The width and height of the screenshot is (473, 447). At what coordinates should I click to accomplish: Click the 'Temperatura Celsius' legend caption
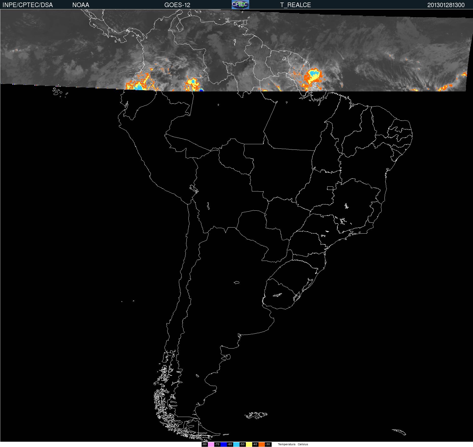pyautogui.click(x=293, y=444)
